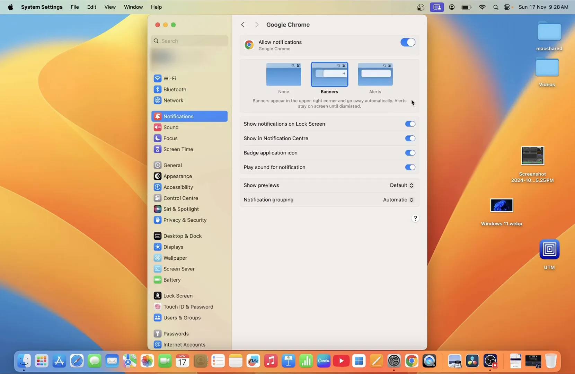Choose Banners notification style
Screen dimensions: 575x374
[329, 74]
